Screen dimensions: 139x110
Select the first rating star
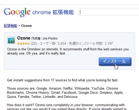pos(18,44)
